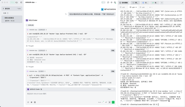The image size is (185, 107).
Task: Click the green stop button
Action: click(x=113, y=102)
